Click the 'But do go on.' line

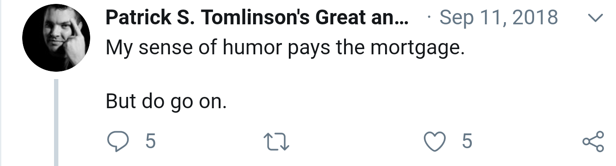pyautogui.click(x=166, y=102)
